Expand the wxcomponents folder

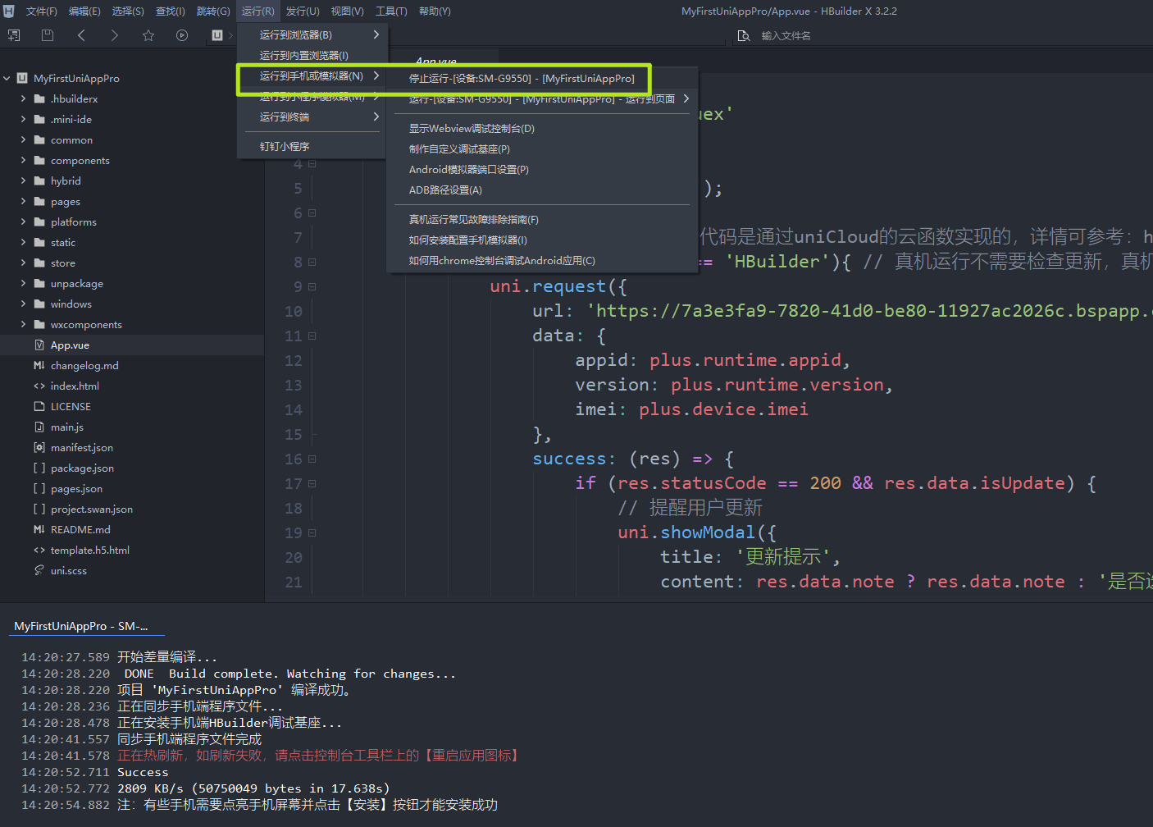click(23, 325)
